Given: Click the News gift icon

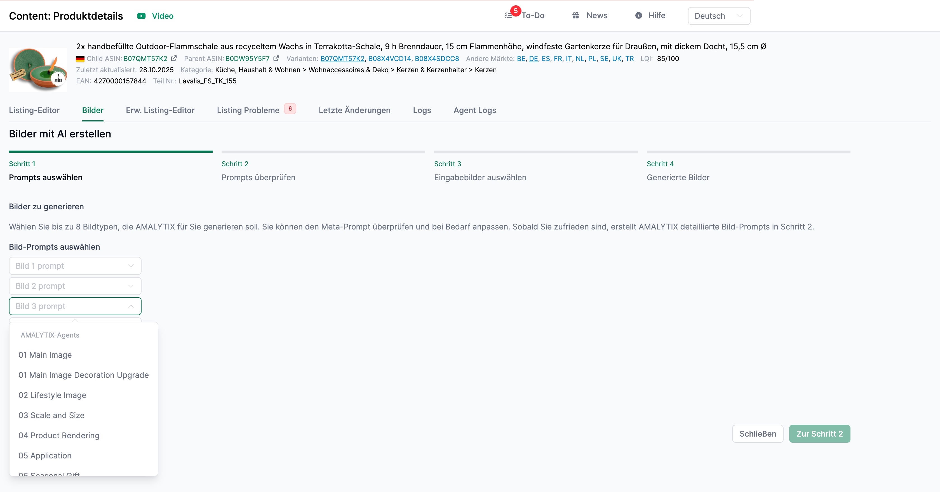Looking at the screenshot, I should (575, 15).
